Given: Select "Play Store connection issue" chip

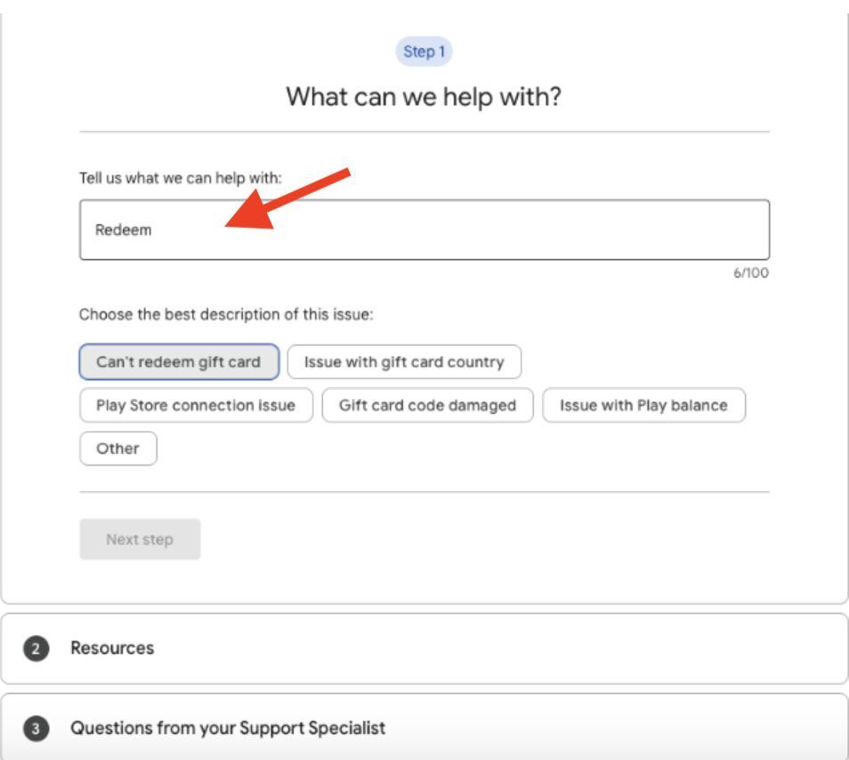Looking at the screenshot, I should (196, 406).
